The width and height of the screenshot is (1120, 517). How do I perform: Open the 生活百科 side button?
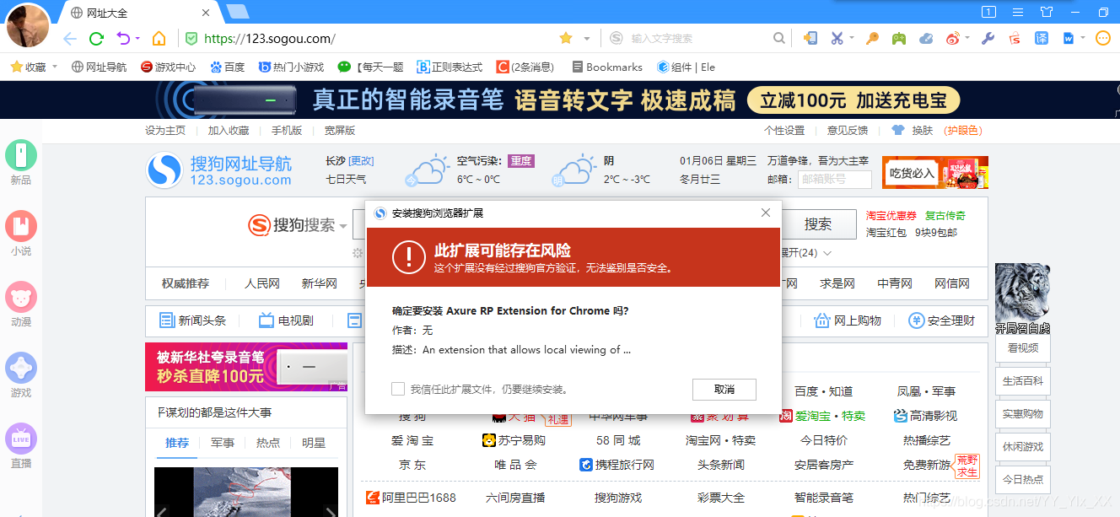(1023, 380)
